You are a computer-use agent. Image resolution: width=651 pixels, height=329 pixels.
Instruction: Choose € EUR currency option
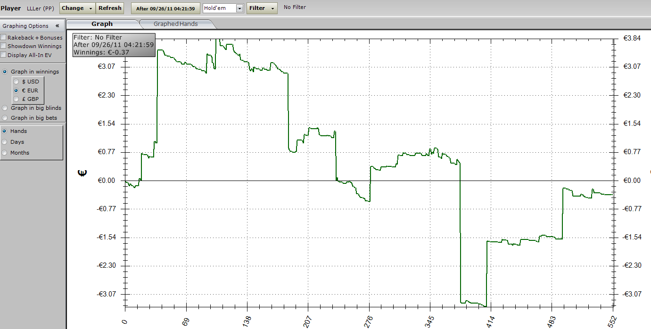(x=17, y=90)
